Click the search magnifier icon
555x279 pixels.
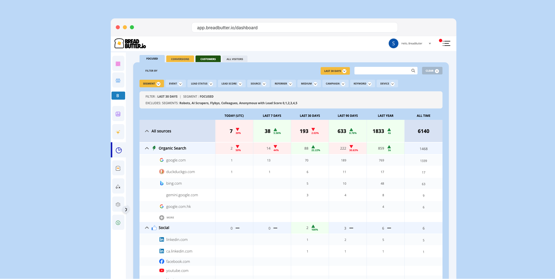click(413, 71)
